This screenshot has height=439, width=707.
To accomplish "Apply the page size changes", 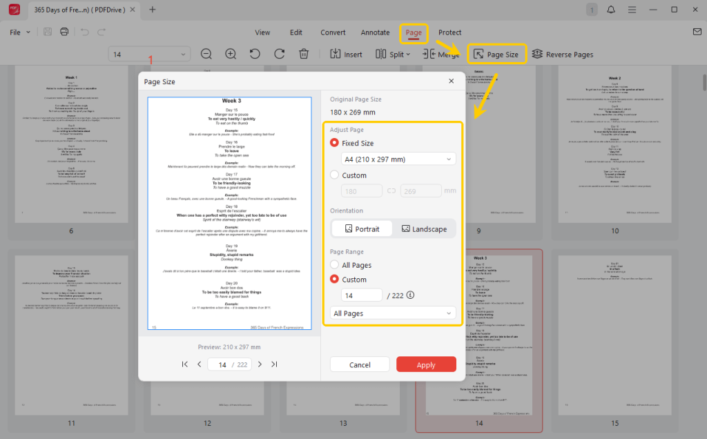I will point(426,364).
